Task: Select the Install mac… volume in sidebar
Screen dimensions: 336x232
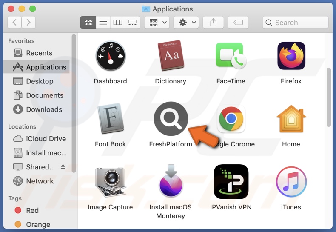Action: [37, 153]
